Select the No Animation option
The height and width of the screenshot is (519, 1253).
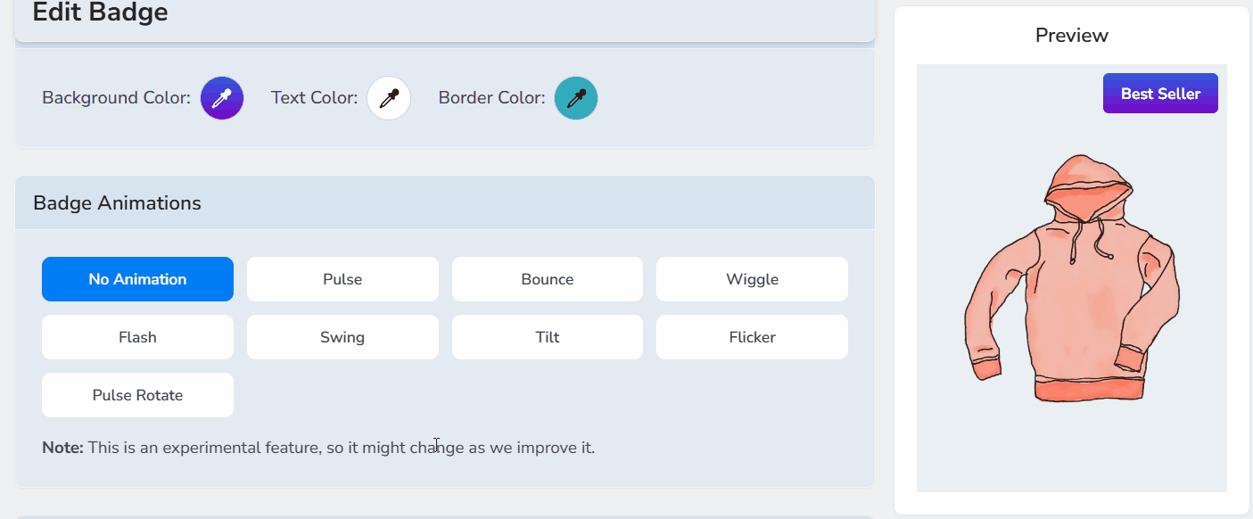coord(137,279)
